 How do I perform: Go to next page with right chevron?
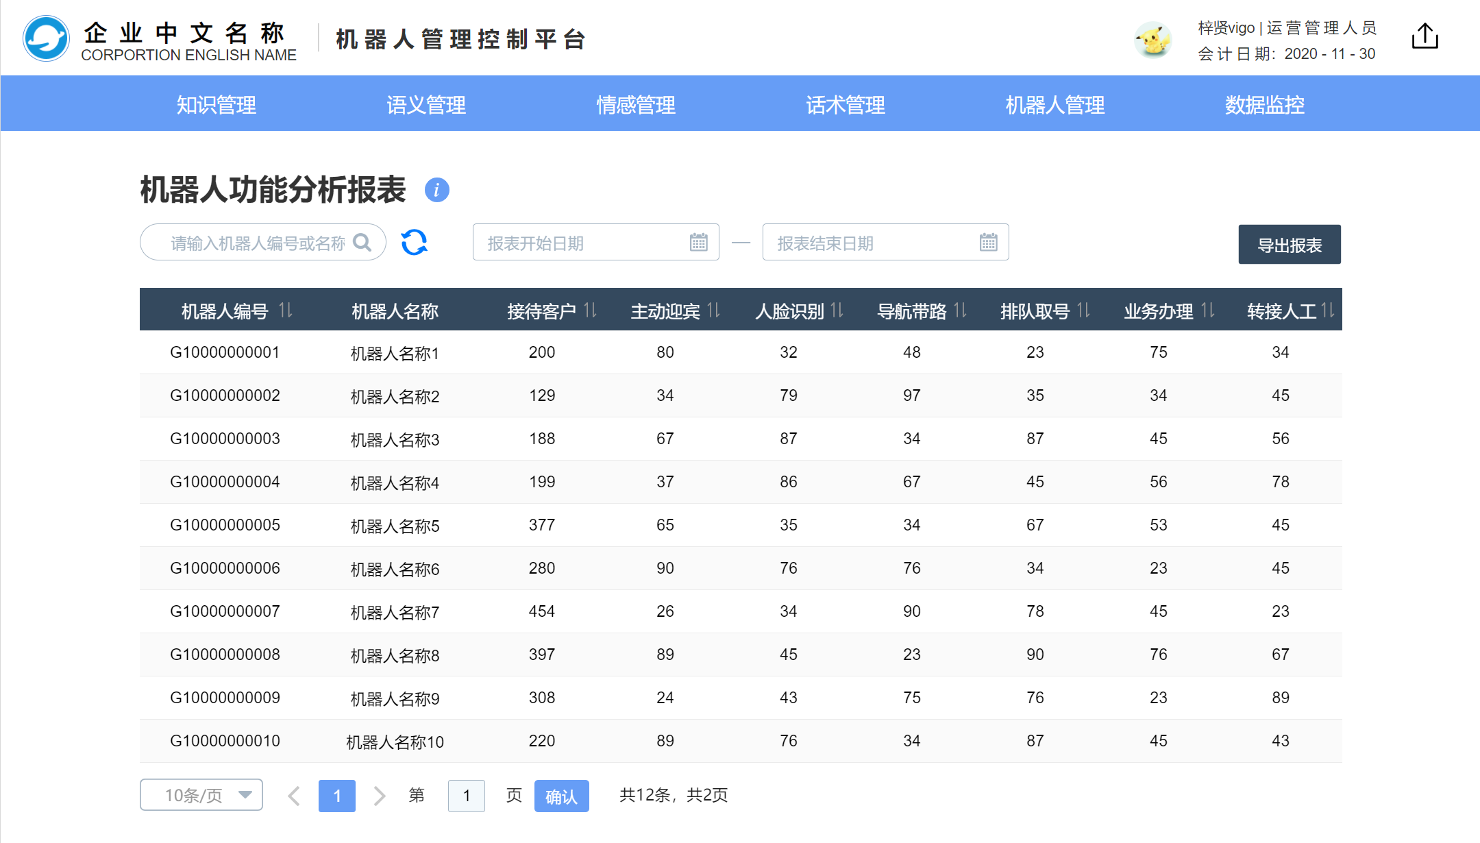[380, 796]
